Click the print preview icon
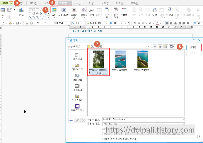The width and height of the screenshot is (203, 143). point(31,23)
